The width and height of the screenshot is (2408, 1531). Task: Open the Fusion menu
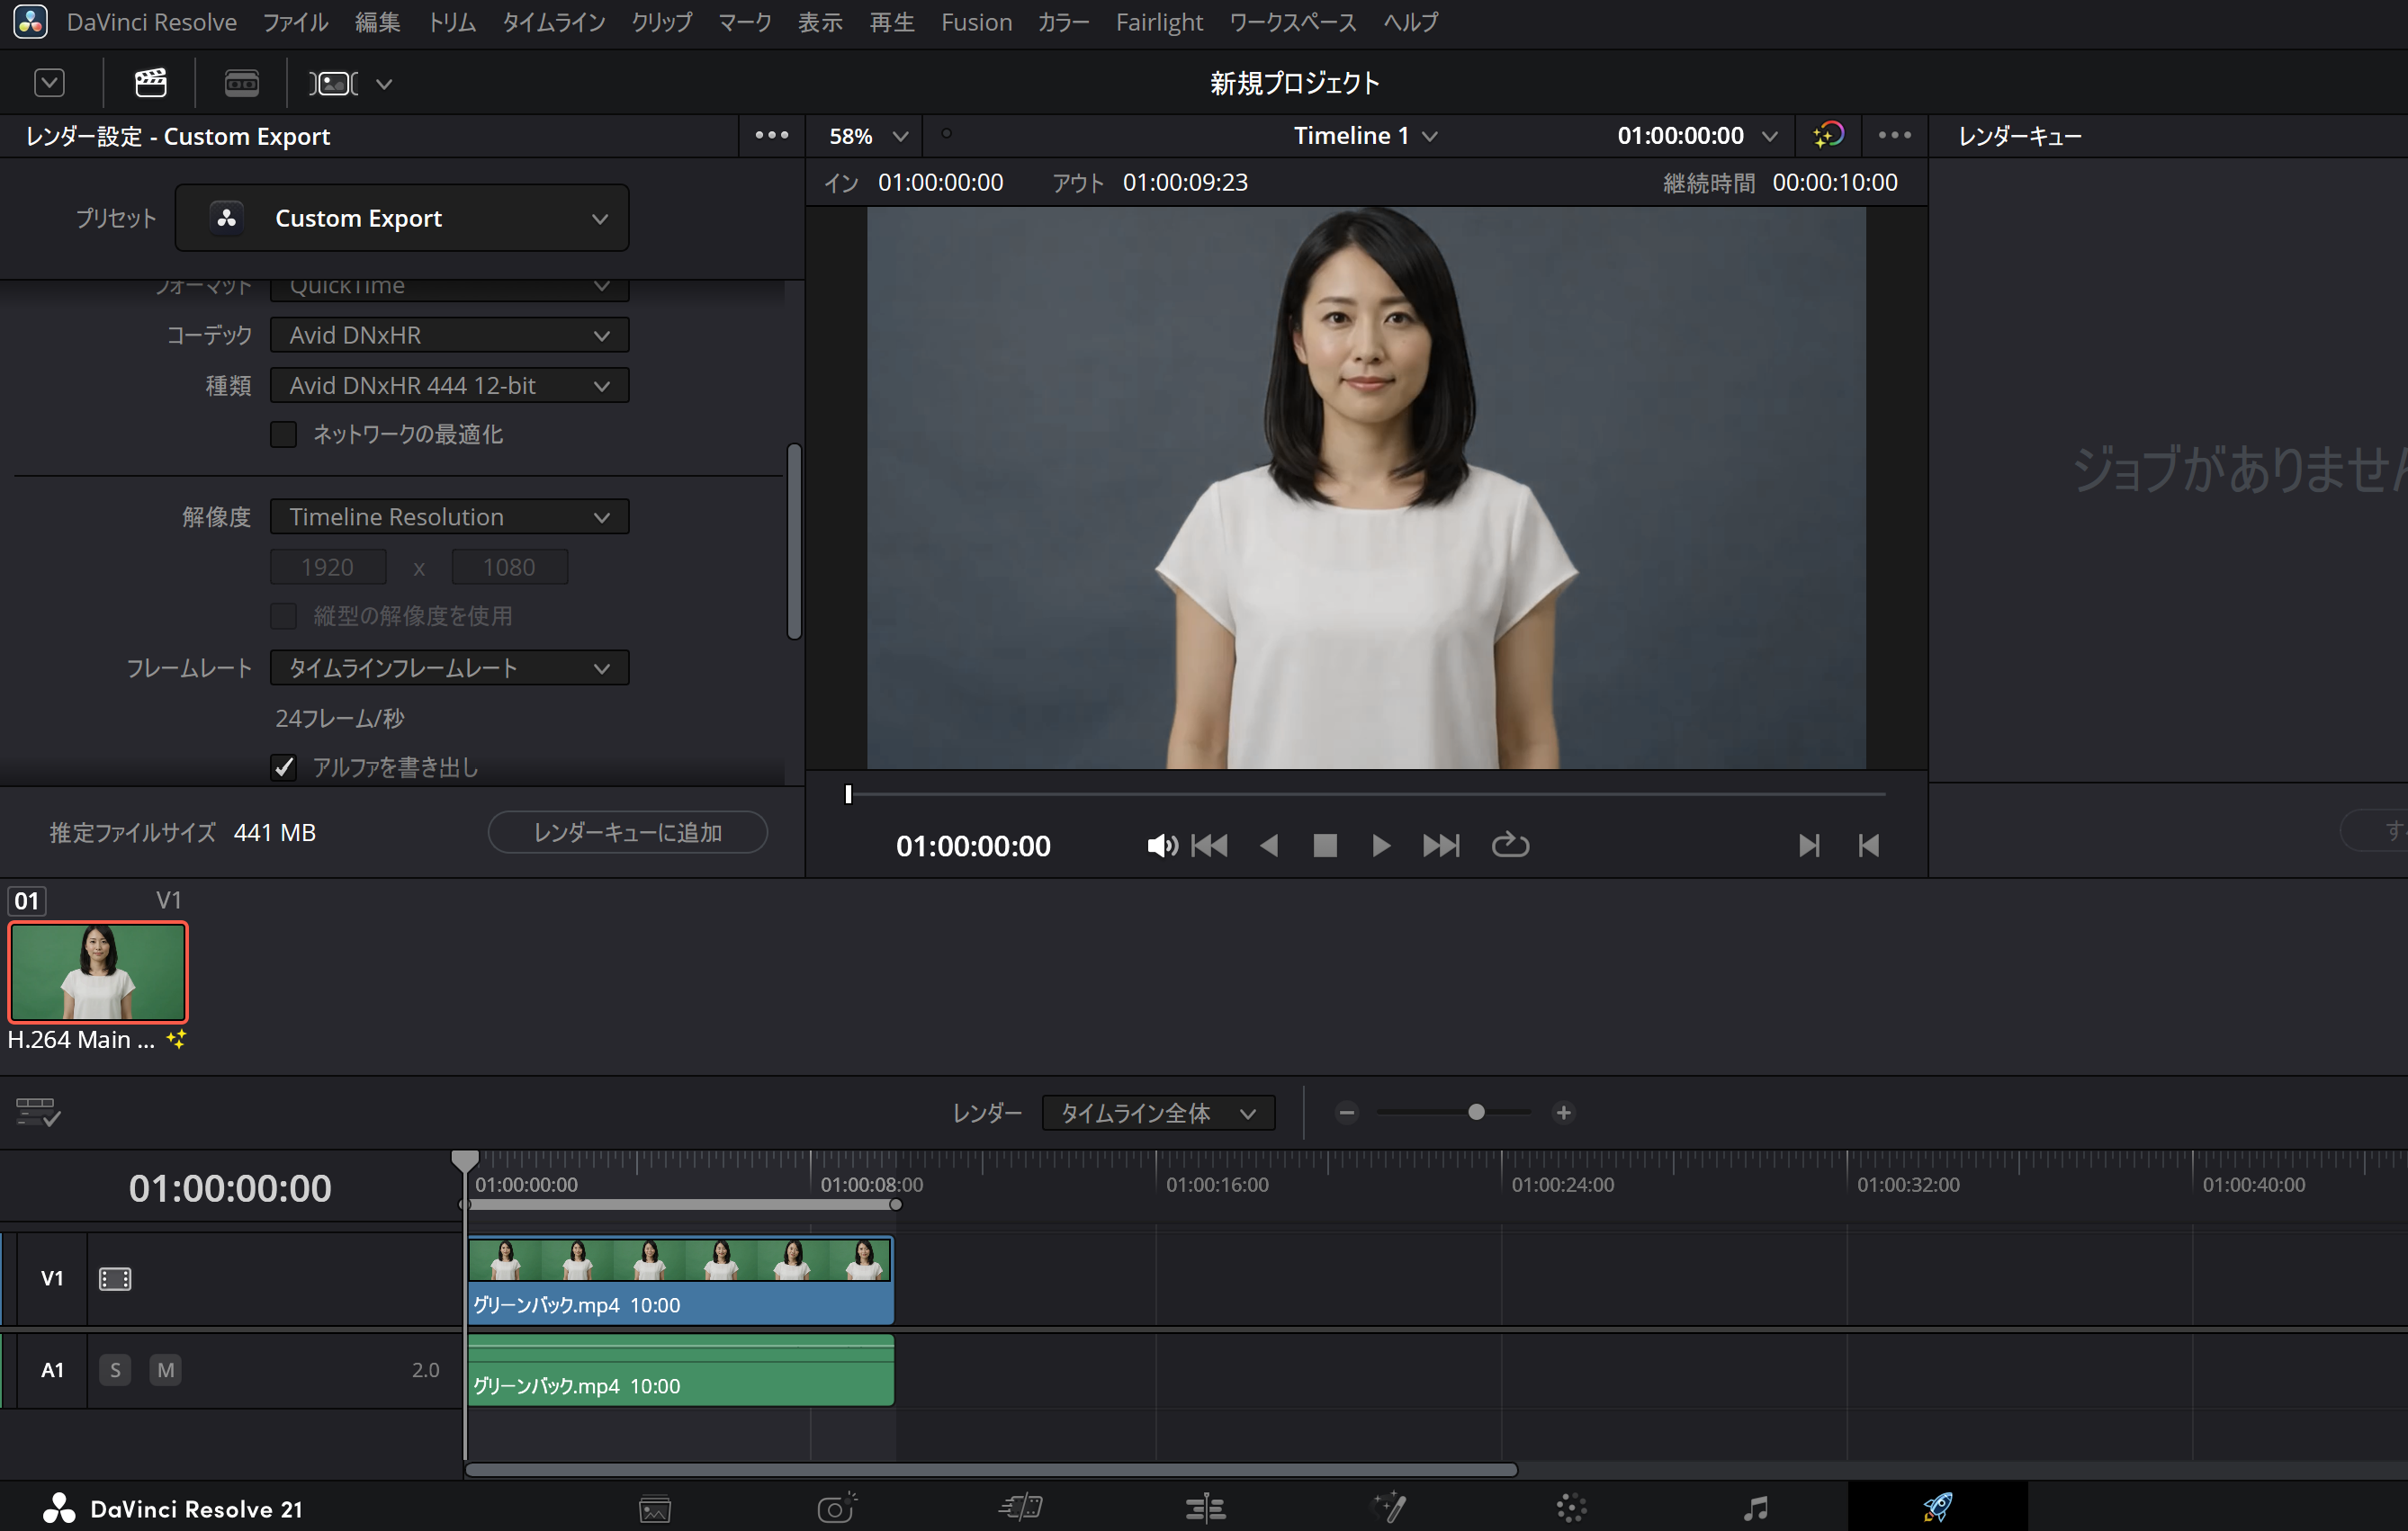pos(976,22)
